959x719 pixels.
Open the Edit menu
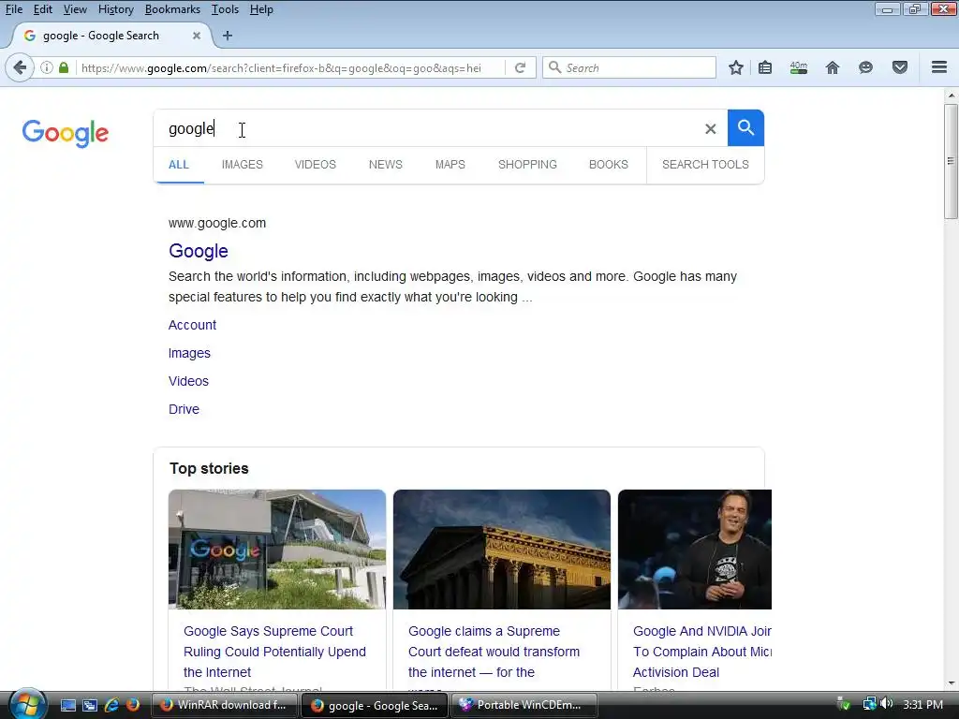click(x=42, y=9)
